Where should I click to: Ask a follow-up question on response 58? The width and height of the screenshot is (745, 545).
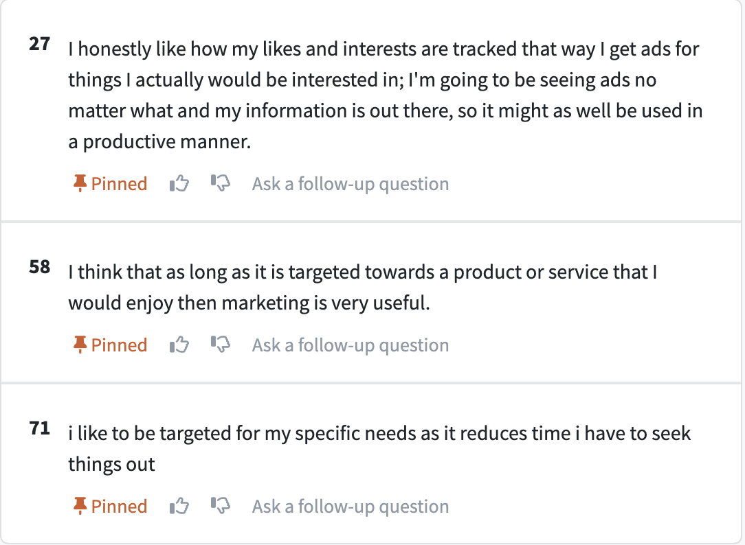tap(351, 345)
